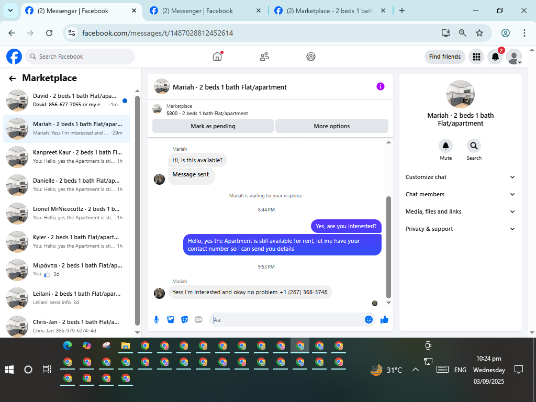The height and width of the screenshot is (402, 536).
Task: Open ENG language indicator
Action: point(460,370)
